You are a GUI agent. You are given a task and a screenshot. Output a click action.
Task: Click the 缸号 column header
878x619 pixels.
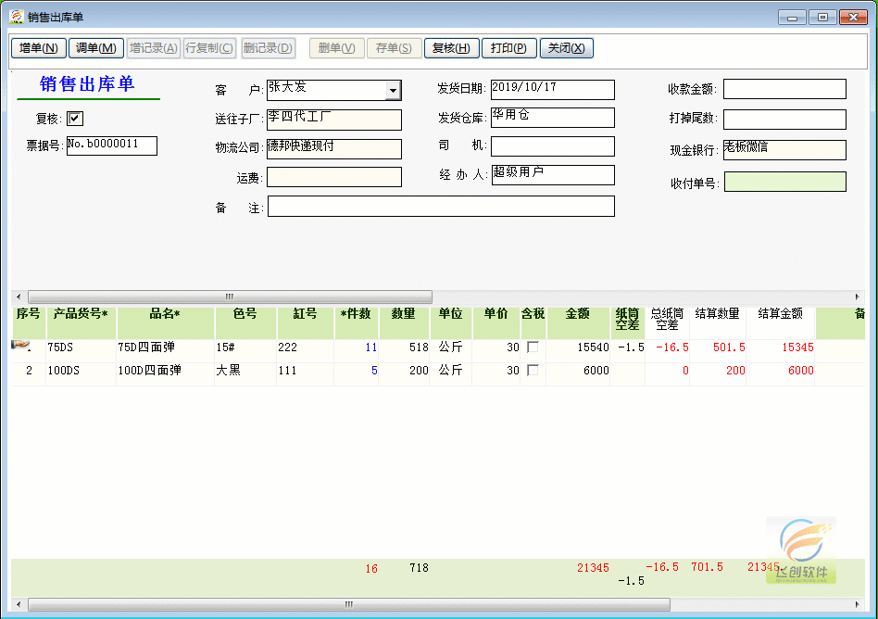[x=306, y=322]
